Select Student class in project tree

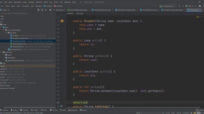click(x=16, y=35)
